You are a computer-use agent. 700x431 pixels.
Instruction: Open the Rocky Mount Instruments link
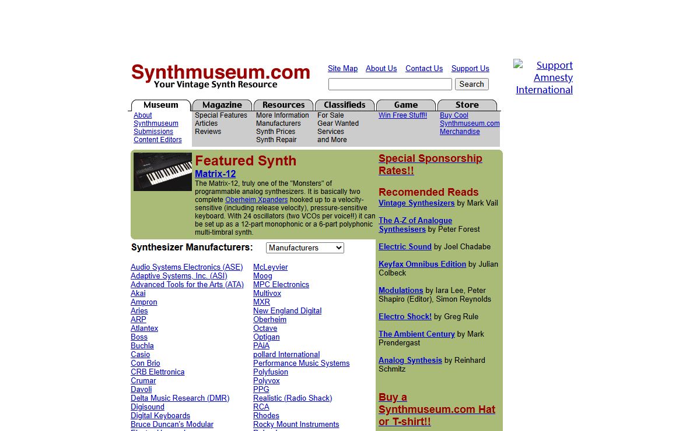(x=296, y=425)
